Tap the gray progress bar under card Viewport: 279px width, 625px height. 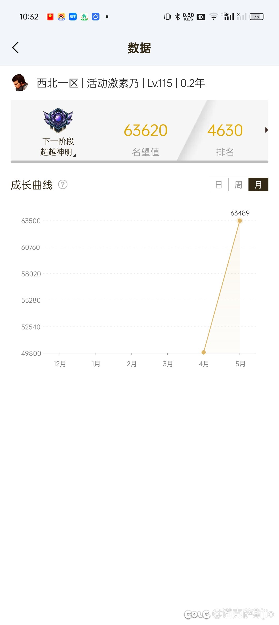(x=139, y=162)
